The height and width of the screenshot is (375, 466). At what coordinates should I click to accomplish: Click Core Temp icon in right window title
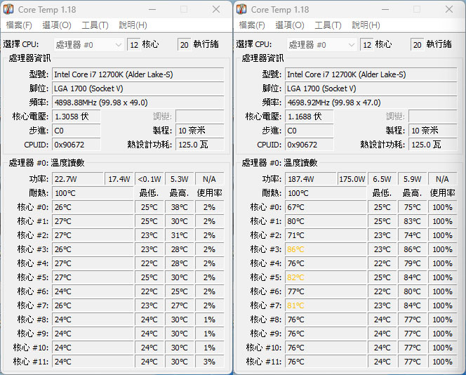(241, 9)
